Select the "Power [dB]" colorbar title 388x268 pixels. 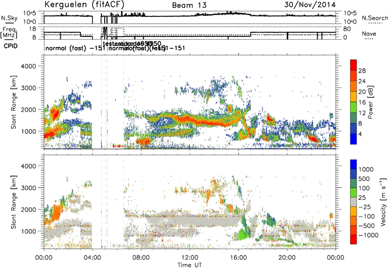370,102
